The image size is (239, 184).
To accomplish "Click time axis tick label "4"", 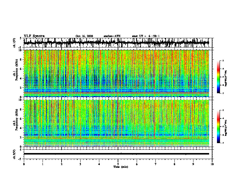I will [x=99, y=164].
